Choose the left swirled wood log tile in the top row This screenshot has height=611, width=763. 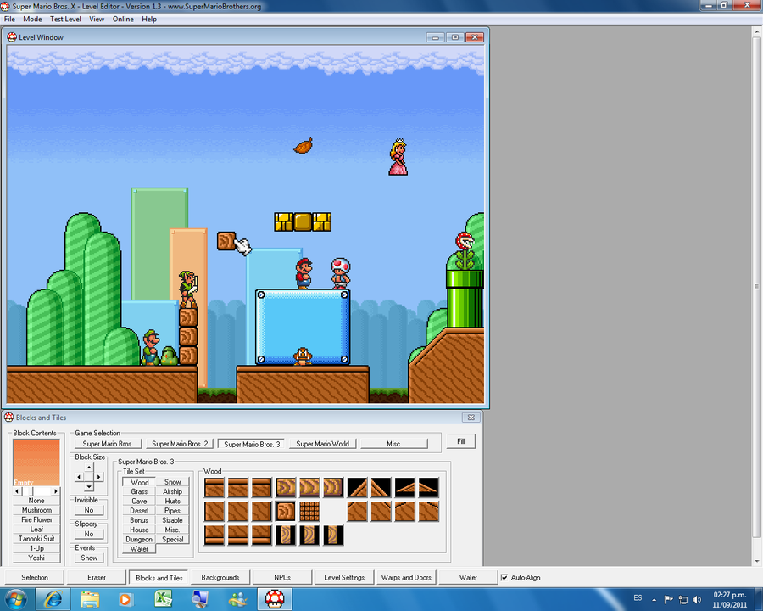(286, 487)
